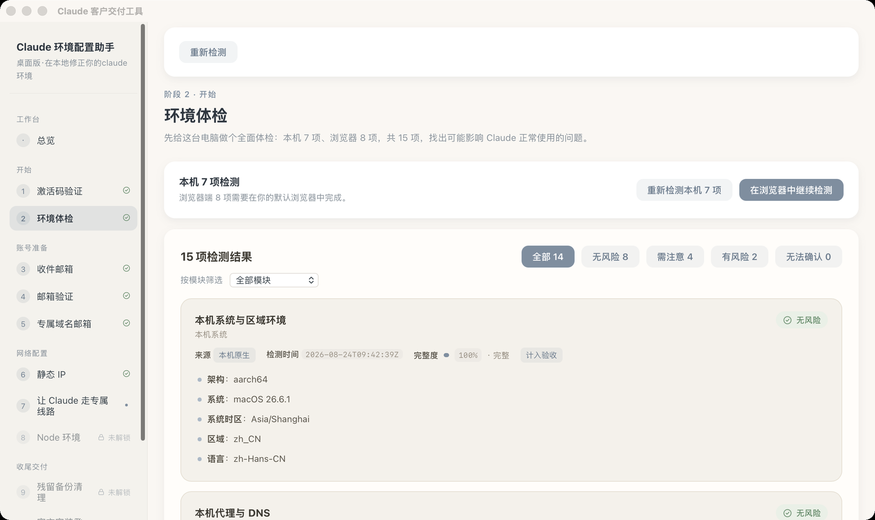Click the 重新检测 button
The image size is (875, 520).
[208, 52]
